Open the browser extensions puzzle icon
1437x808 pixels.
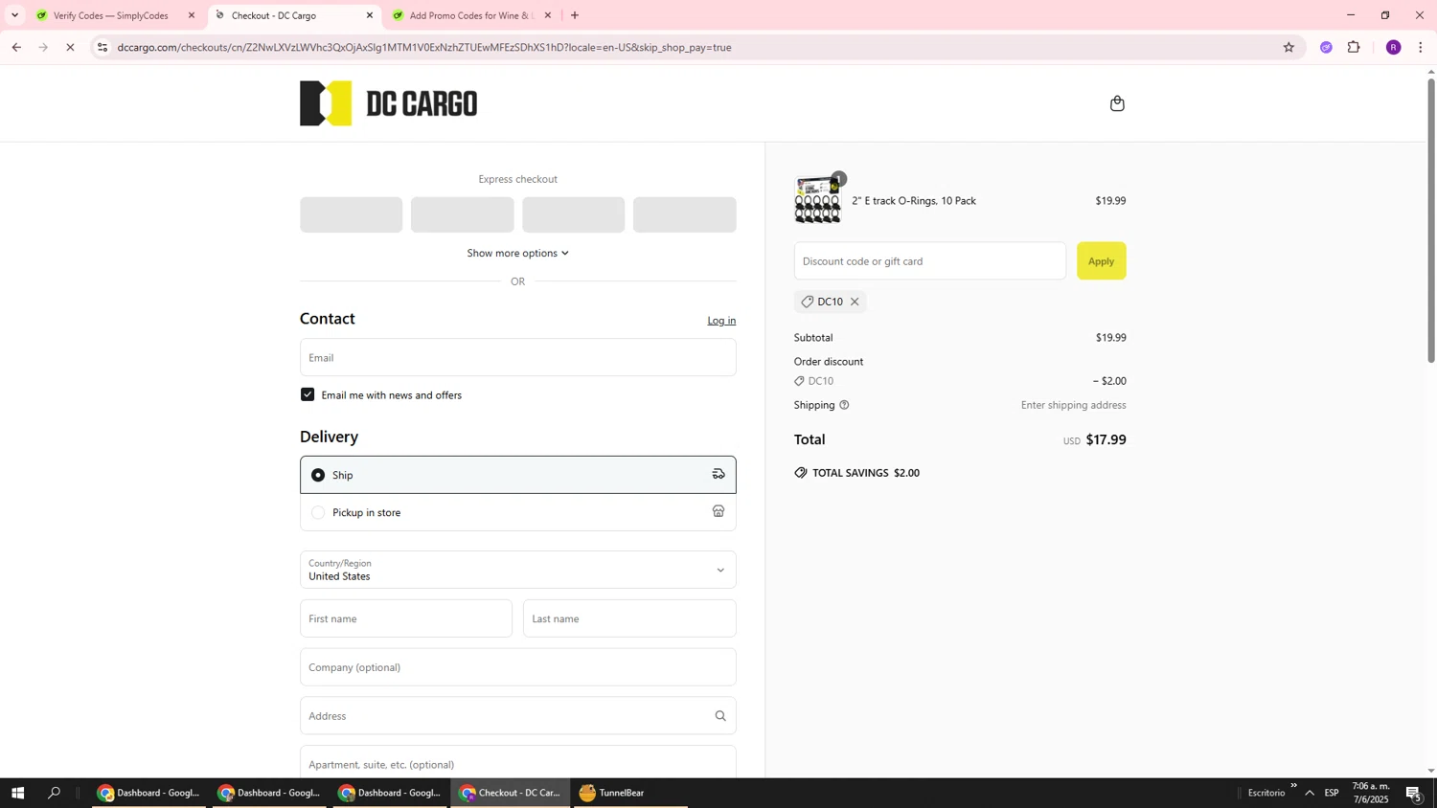click(1354, 47)
